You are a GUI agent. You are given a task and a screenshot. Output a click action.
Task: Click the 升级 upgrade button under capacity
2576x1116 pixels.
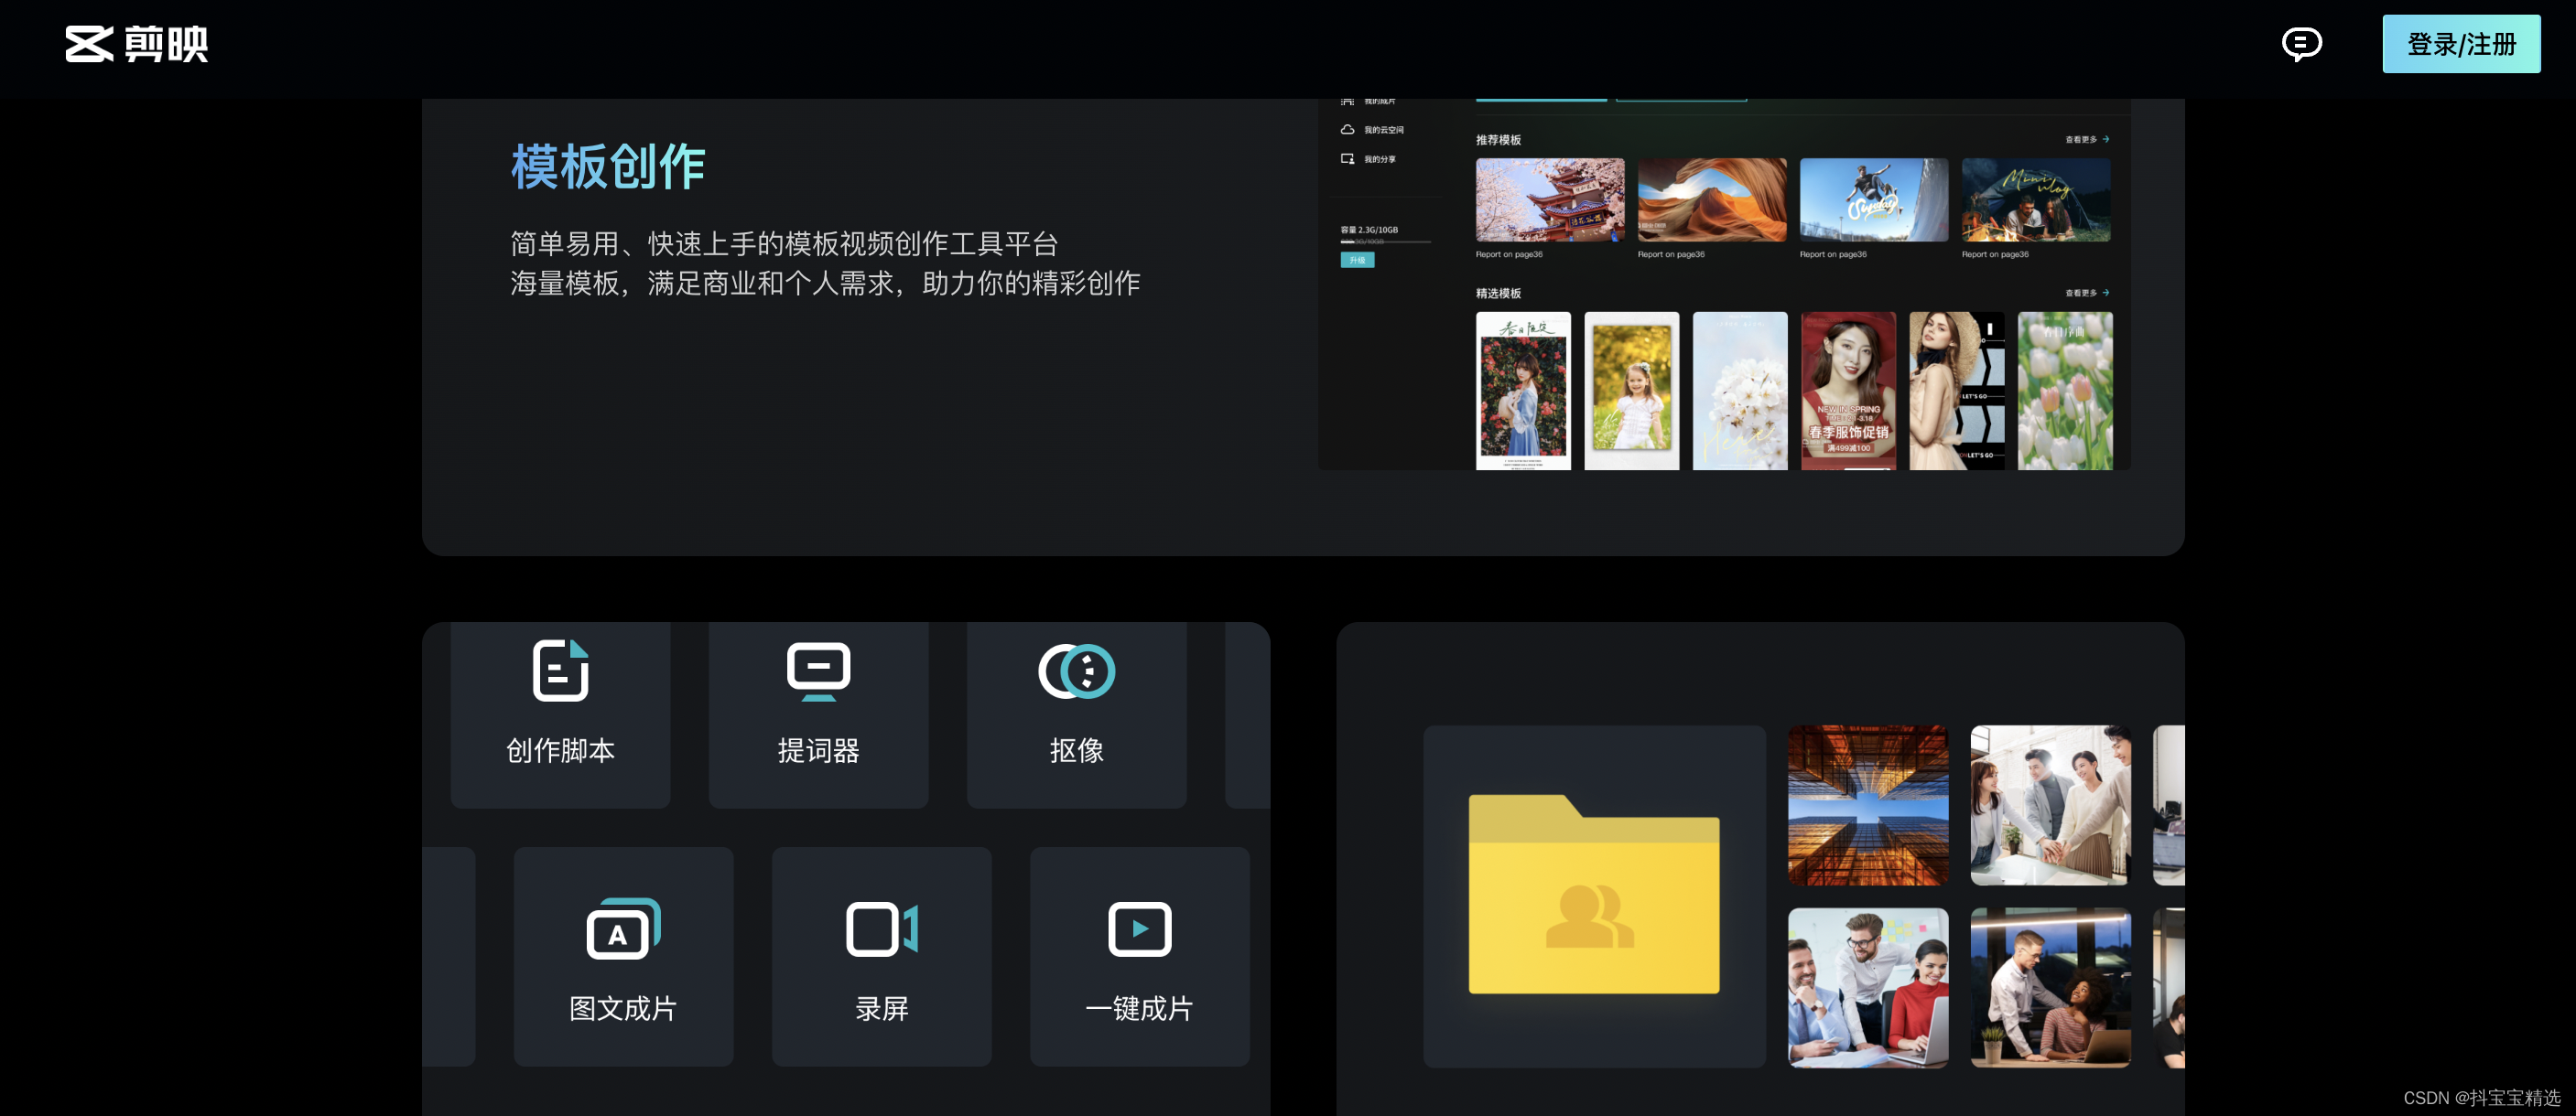(x=1357, y=260)
